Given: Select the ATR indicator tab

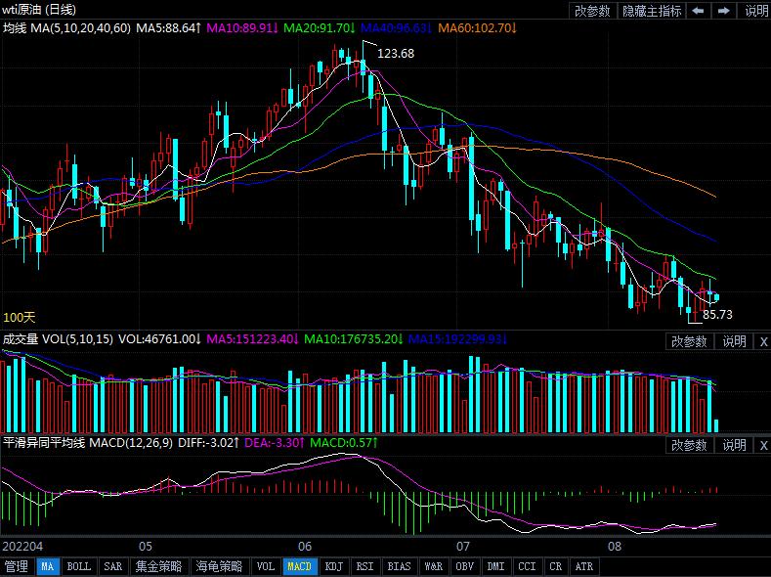Looking at the screenshot, I should 583,566.
